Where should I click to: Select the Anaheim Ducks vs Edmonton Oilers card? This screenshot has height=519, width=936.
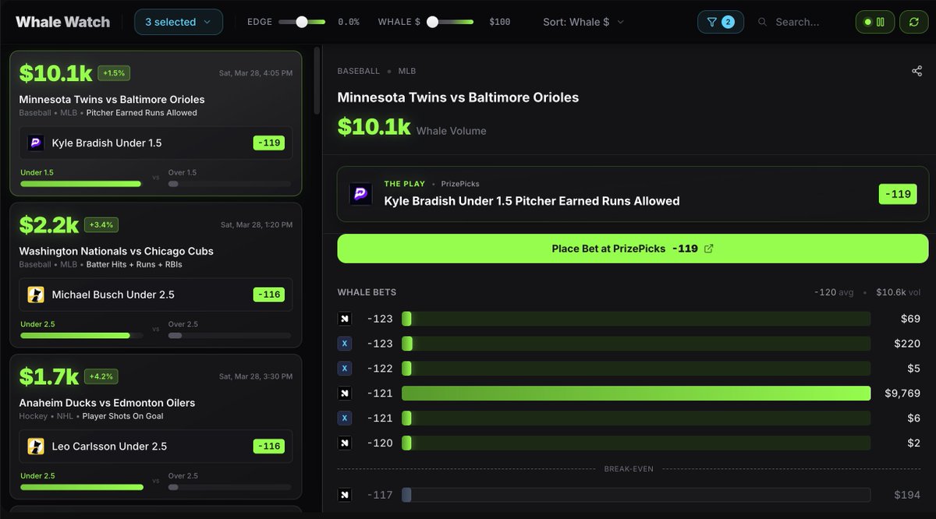(x=156, y=427)
